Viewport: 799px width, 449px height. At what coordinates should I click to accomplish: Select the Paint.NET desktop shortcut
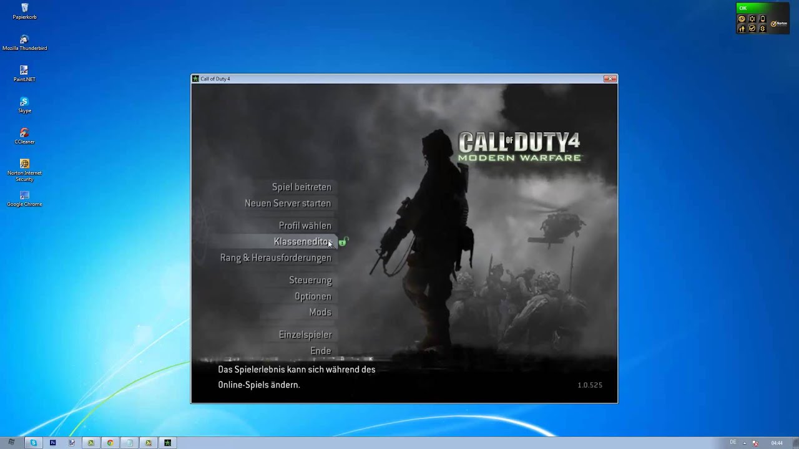tap(24, 74)
